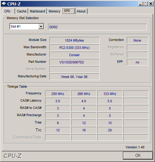This screenshot has width=155, height=162.
Task: Click the Module Size 1024 MBytes value
Action: tap(74, 40)
